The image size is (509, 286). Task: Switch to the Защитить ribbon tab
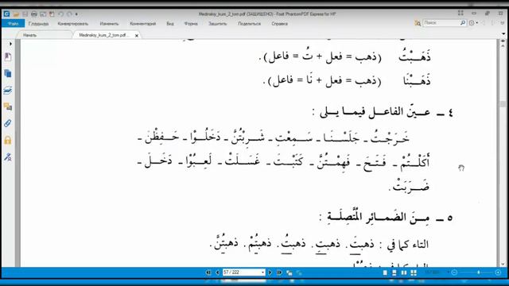217,24
